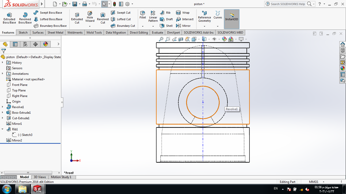
Task: Open the Curves dropdown arrow
Action: click(x=218, y=26)
